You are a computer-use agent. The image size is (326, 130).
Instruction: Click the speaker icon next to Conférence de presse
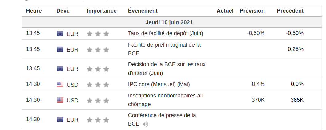[x=145, y=124]
